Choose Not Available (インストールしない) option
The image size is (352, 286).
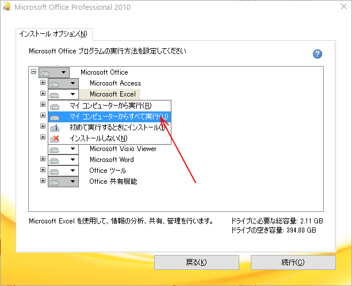tap(109, 138)
